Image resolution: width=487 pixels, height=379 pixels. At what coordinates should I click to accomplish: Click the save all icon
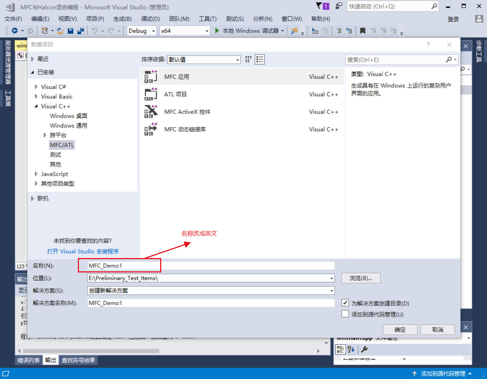(80, 31)
